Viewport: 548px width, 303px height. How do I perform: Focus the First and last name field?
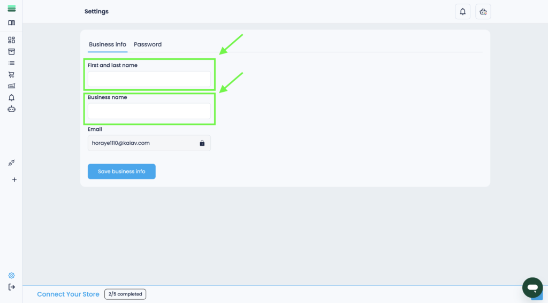coord(149,80)
